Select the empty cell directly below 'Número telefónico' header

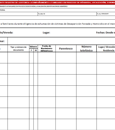point(87,58)
